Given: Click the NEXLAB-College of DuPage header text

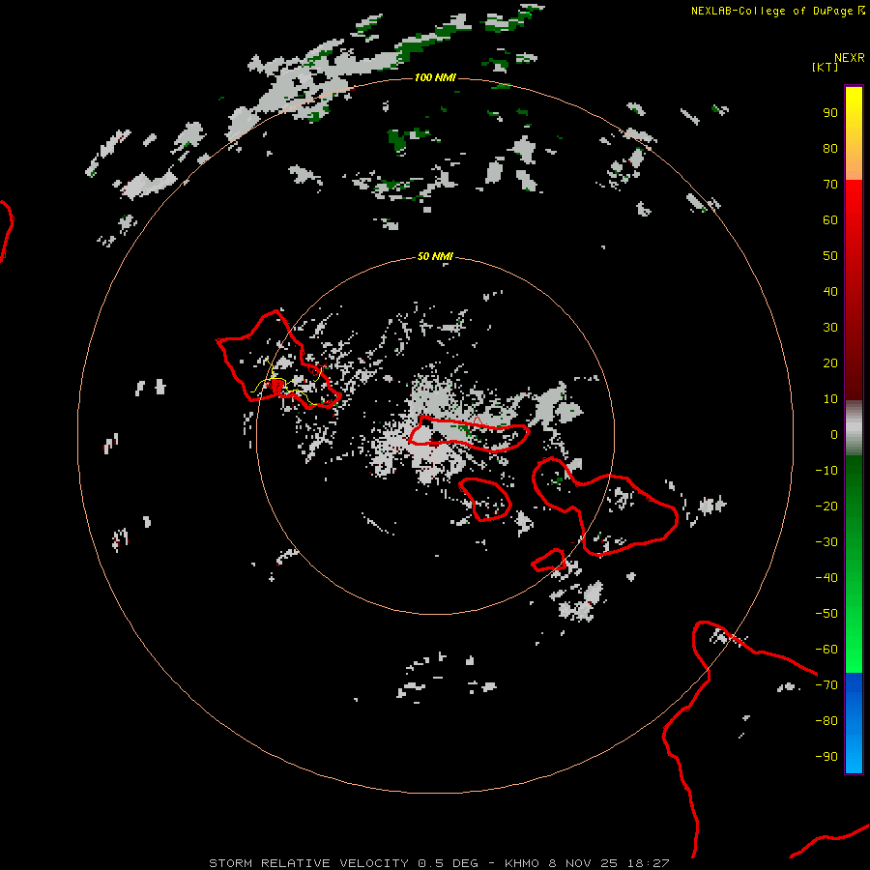Looking at the screenshot, I should [x=773, y=11].
